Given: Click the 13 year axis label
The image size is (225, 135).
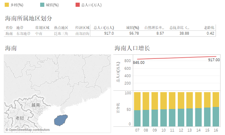Looking at the screenshot, I should point(189,130).
